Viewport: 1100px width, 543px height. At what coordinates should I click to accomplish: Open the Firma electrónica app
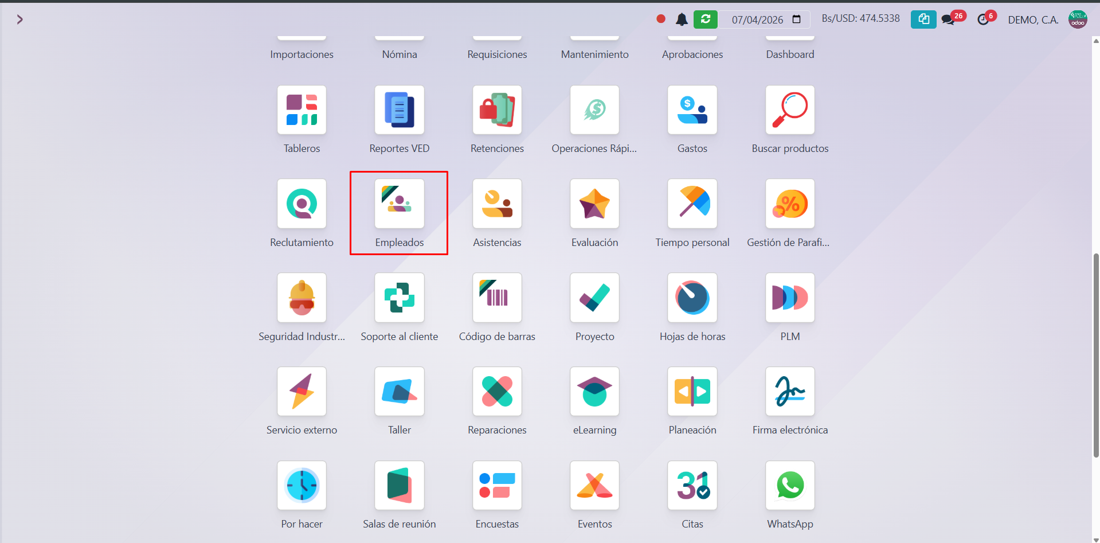coord(789,392)
